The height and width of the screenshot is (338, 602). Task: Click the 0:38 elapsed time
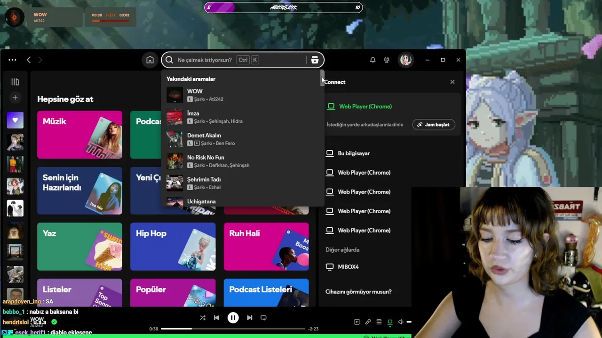[154, 329]
